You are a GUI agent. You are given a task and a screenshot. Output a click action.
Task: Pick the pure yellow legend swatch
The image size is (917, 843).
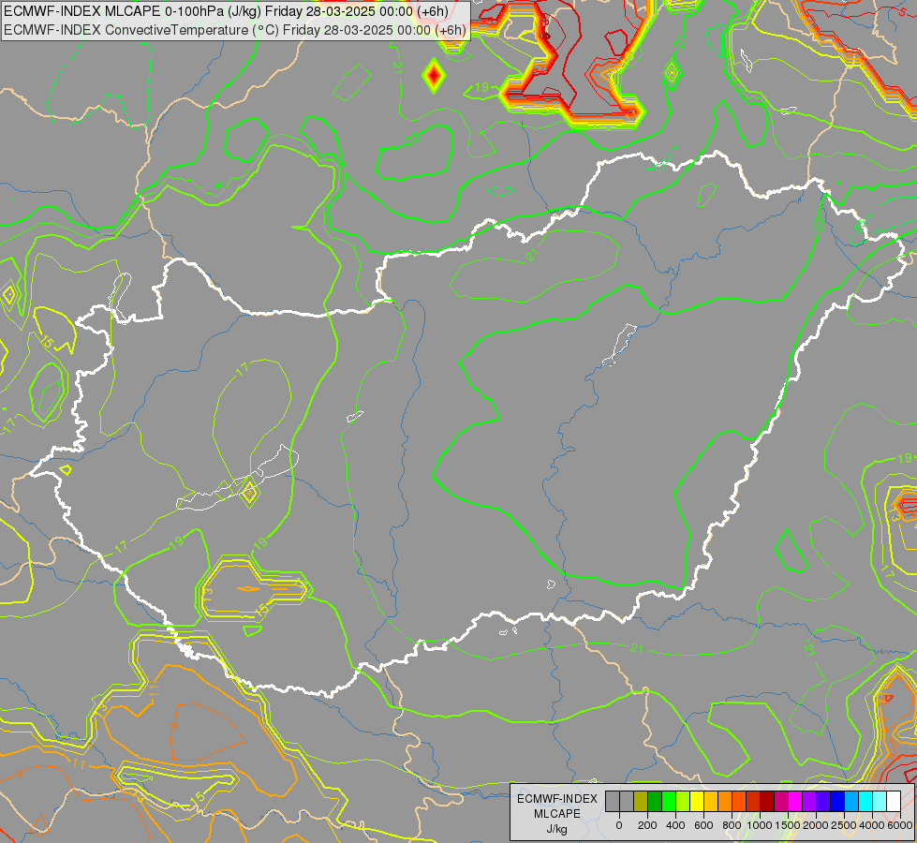tap(697, 802)
